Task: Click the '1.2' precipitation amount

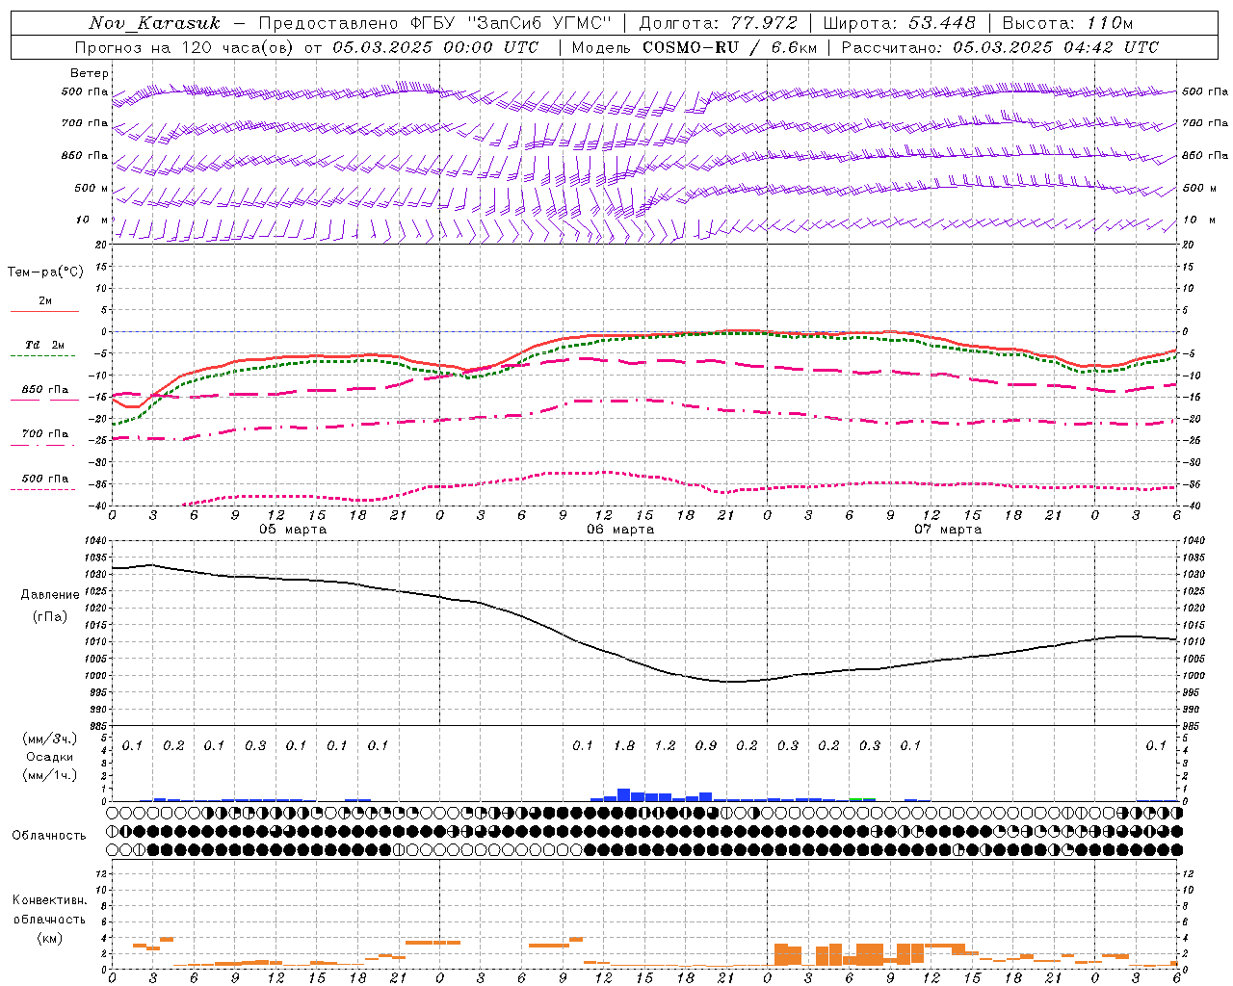Action: 665,746
